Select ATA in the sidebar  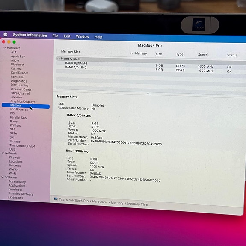[14, 52]
